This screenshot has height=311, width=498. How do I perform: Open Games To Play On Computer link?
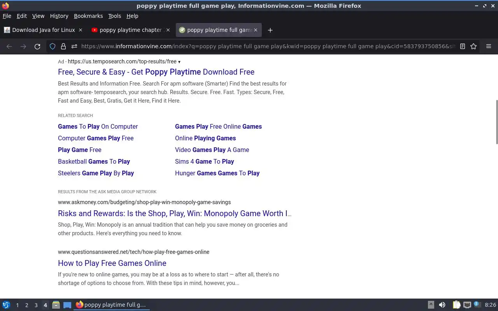pos(98,126)
